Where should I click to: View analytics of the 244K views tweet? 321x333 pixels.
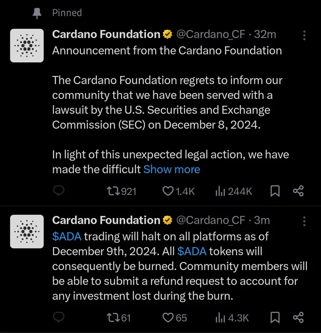(x=220, y=191)
